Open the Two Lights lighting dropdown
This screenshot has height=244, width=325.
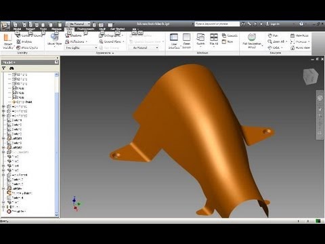click(81, 47)
